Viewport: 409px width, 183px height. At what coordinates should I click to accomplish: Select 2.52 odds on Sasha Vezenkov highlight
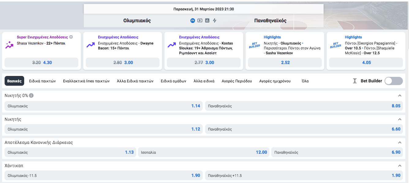click(x=285, y=63)
